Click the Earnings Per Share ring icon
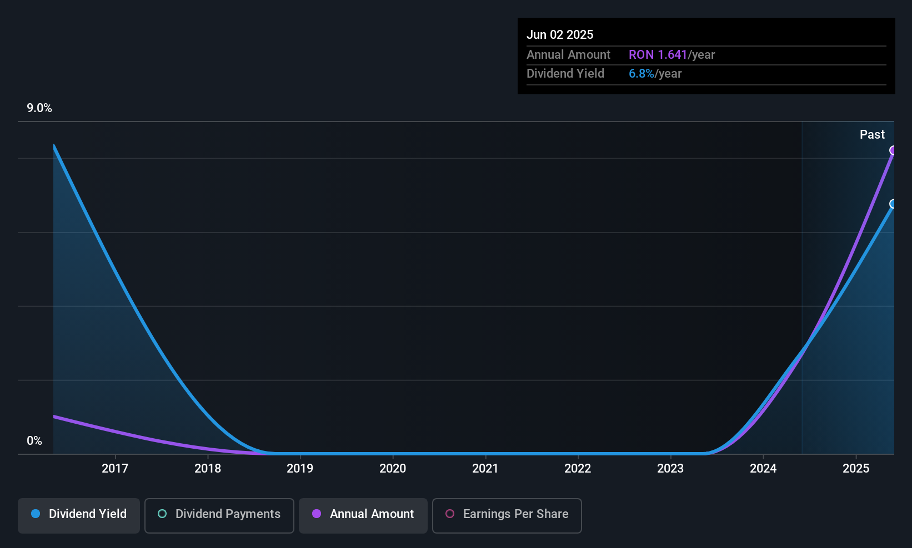Image resolution: width=912 pixels, height=548 pixels. tap(449, 514)
